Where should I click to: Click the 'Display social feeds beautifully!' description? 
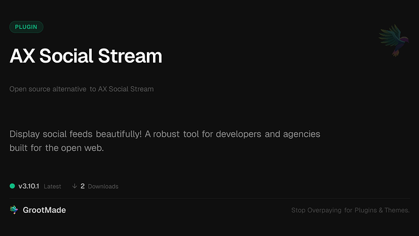[165, 141]
